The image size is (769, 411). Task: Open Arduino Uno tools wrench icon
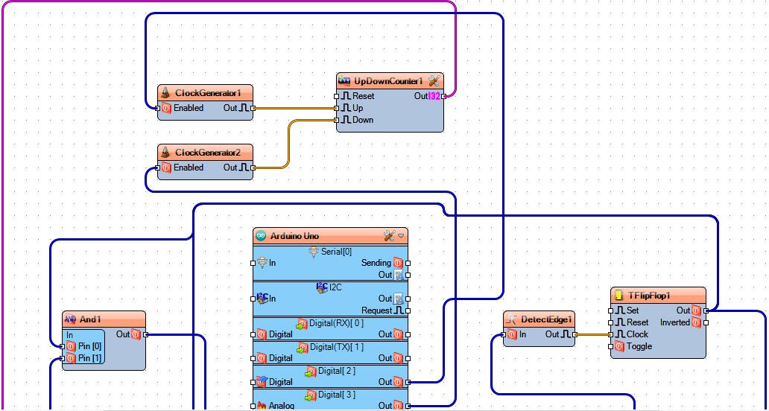tap(390, 235)
